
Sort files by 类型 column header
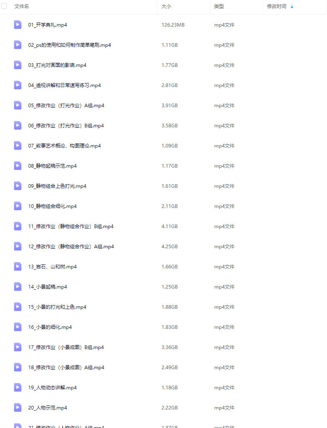[219, 6]
